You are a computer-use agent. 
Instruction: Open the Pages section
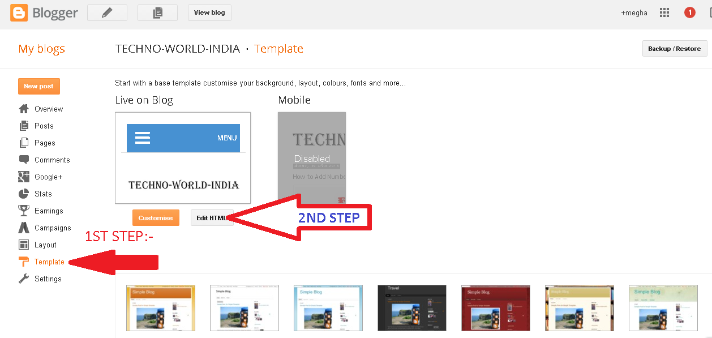45,143
